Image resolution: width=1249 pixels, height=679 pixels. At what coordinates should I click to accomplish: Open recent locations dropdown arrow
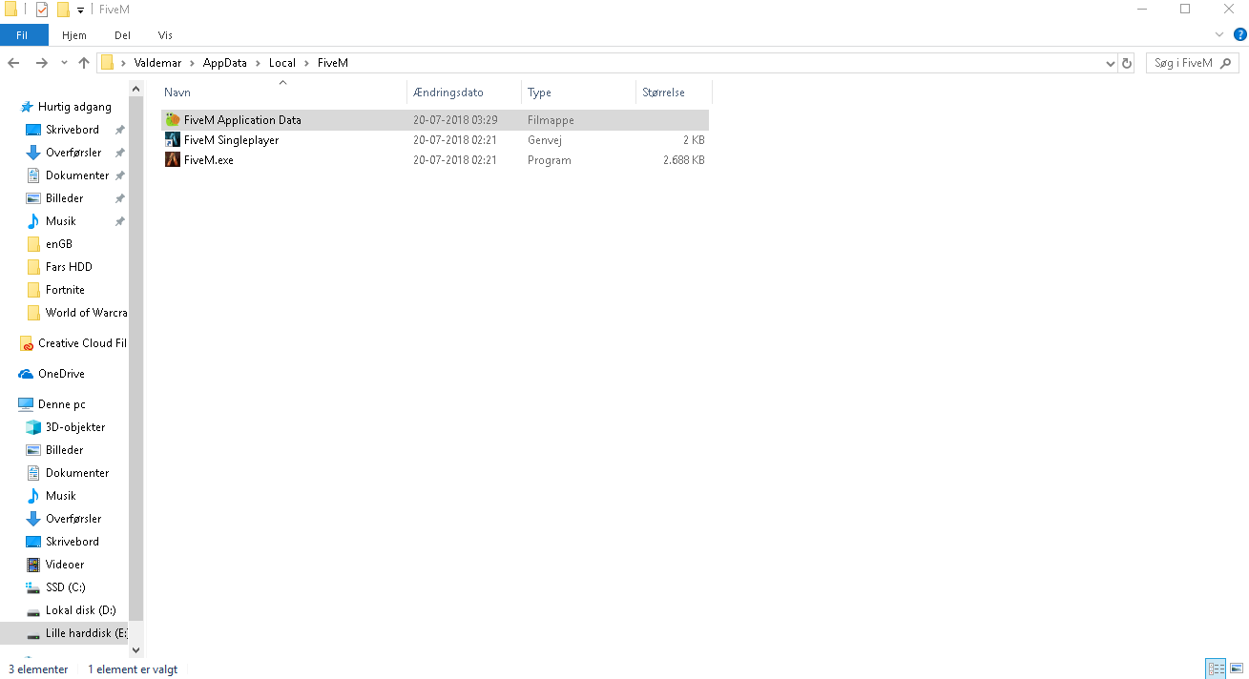click(x=64, y=63)
